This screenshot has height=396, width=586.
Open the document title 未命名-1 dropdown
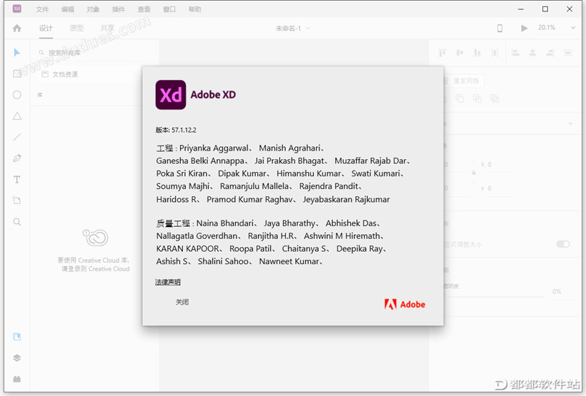(x=292, y=29)
